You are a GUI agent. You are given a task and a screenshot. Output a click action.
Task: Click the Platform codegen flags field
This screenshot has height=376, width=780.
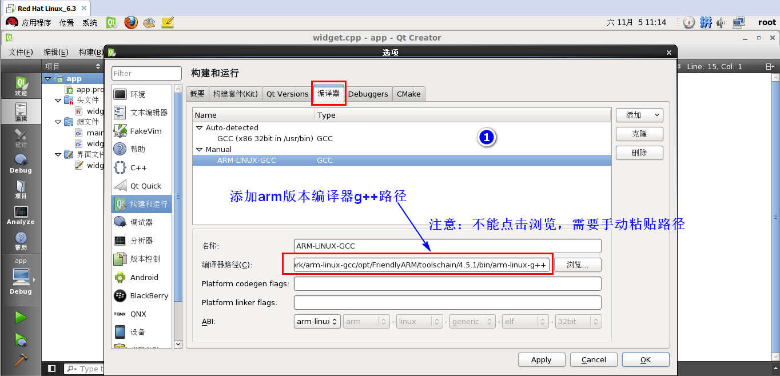click(448, 283)
